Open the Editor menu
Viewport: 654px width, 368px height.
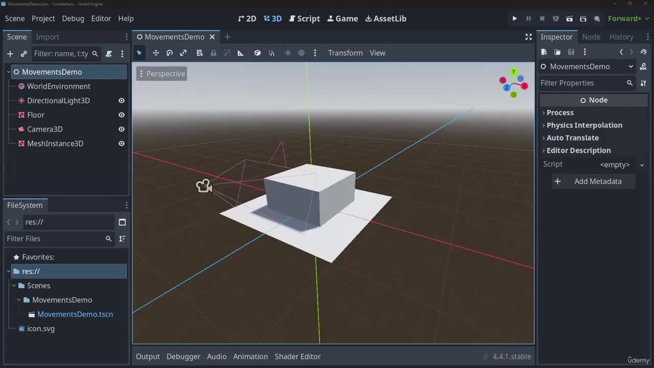tap(101, 18)
